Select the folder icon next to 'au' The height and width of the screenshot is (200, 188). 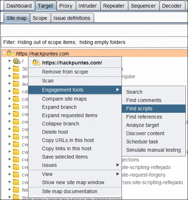click(x=16, y=84)
